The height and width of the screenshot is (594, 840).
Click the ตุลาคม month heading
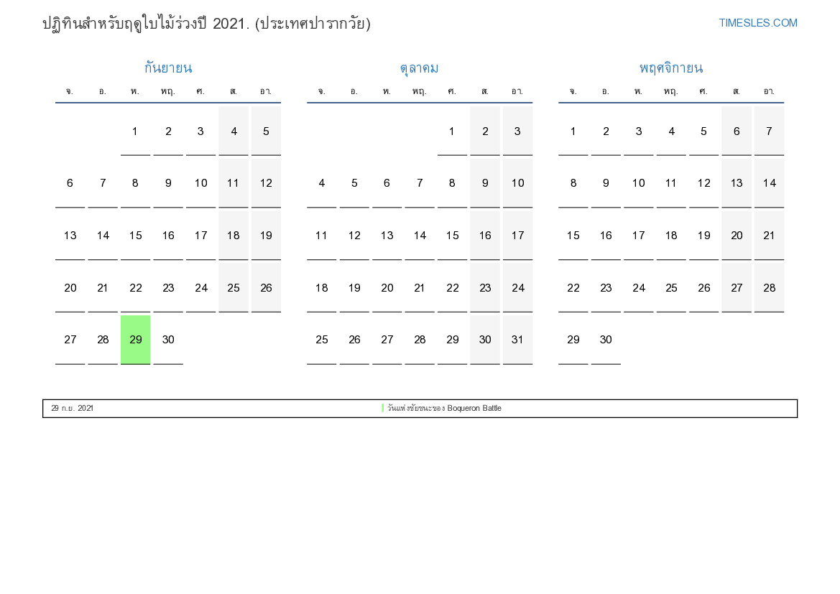420,68
